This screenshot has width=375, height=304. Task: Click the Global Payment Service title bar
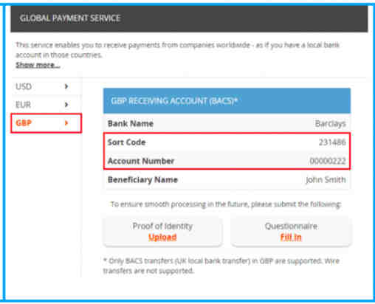point(189,18)
